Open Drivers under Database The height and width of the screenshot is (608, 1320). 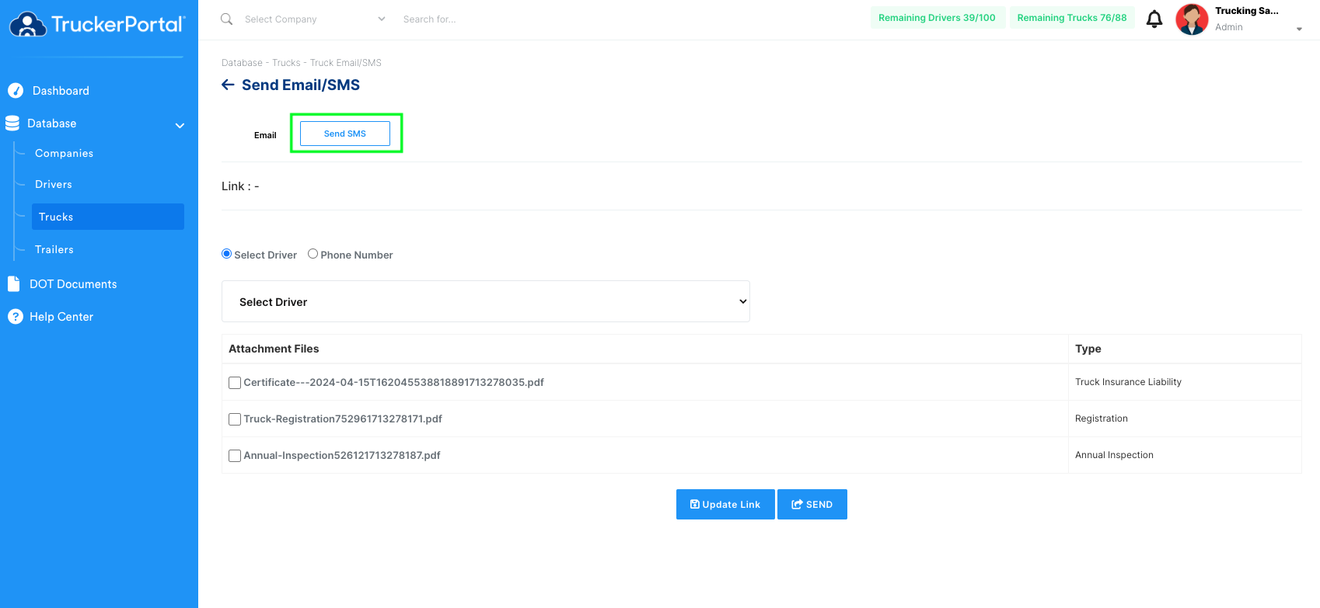click(x=54, y=185)
